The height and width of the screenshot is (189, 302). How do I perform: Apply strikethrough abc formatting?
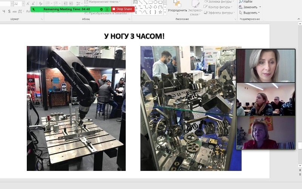pyautogui.click(x=14, y=11)
